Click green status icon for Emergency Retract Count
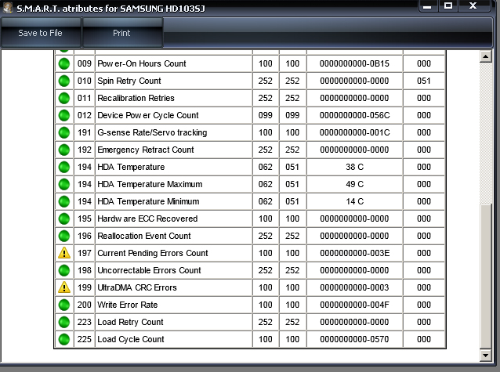This screenshot has height=372, width=500. point(64,150)
